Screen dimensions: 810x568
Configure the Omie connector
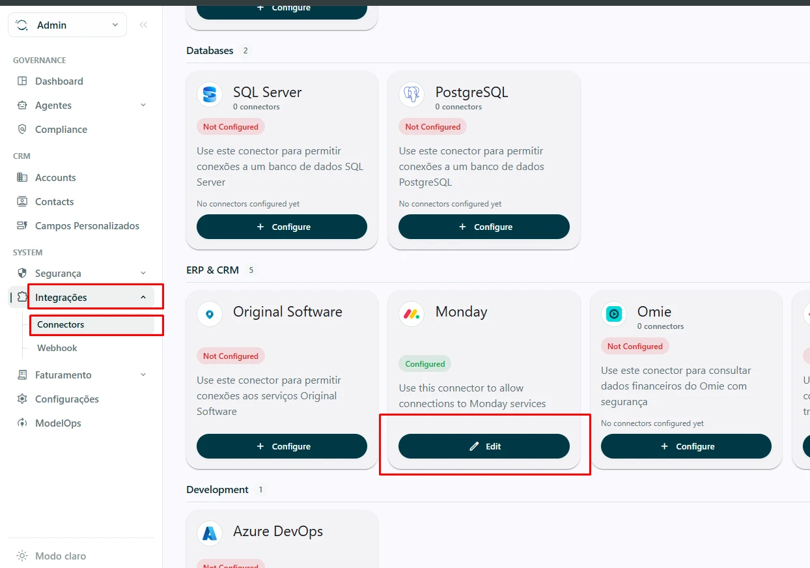[x=686, y=446]
